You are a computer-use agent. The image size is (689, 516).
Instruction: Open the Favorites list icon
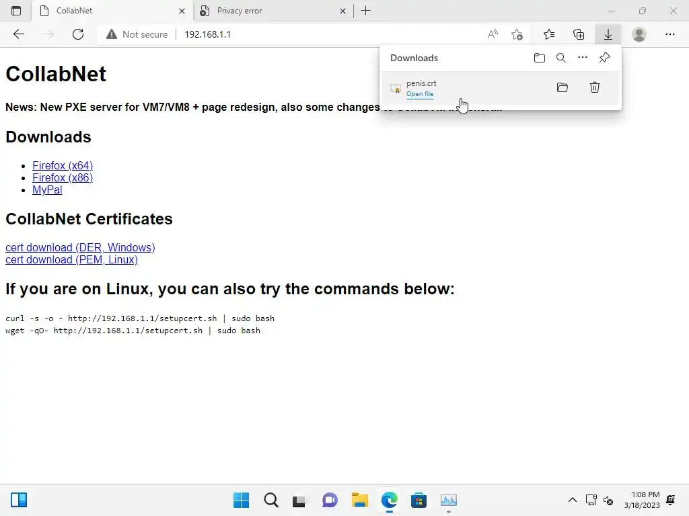click(x=549, y=34)
